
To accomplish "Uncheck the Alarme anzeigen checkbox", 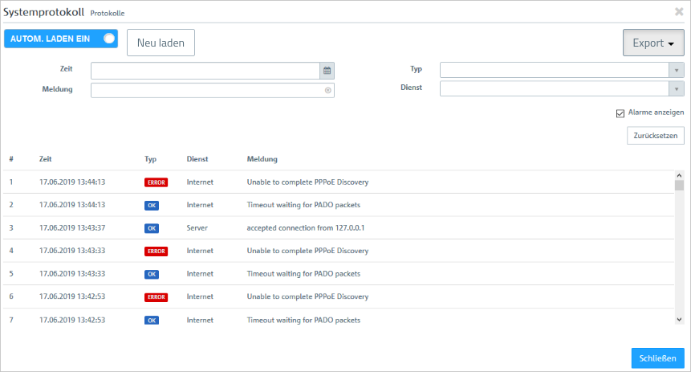I will click(620, 113).
